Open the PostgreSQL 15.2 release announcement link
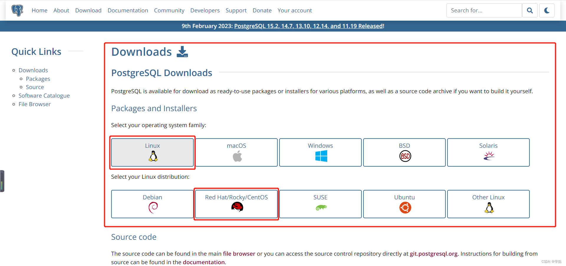Viewport: 566px width, 266px height. (309, 26)
